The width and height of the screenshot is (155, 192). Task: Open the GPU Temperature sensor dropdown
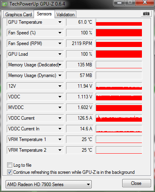click(60, 22)
